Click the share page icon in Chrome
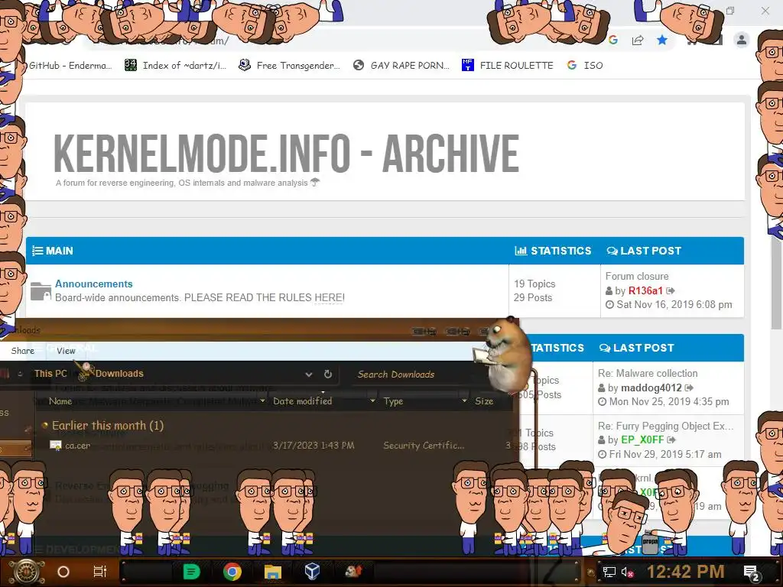The width and height of the screenshot is (783, 587). point(638,40)
